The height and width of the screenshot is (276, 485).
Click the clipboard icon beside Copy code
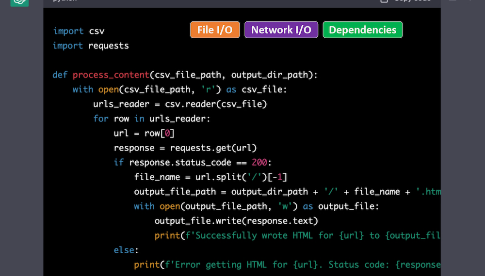point(385,1)
